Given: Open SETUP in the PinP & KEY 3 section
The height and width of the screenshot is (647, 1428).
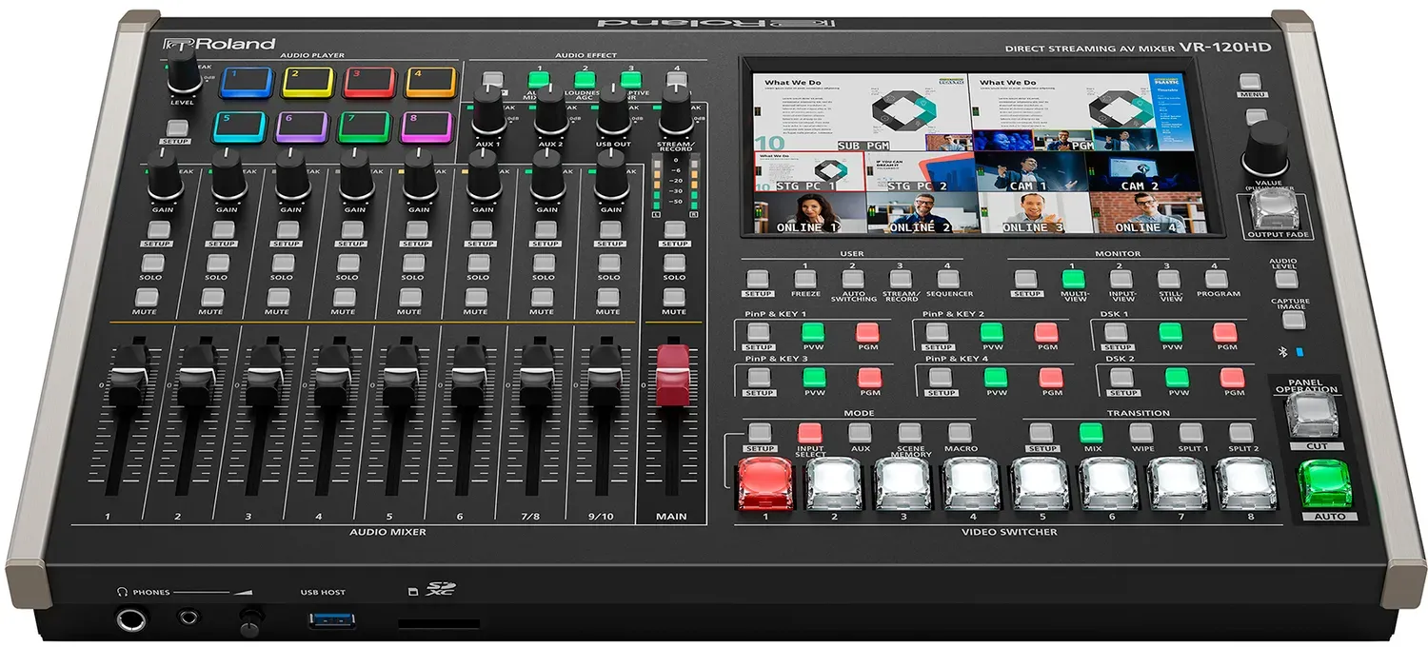Looking at the screenshot, I should (759, 378).
